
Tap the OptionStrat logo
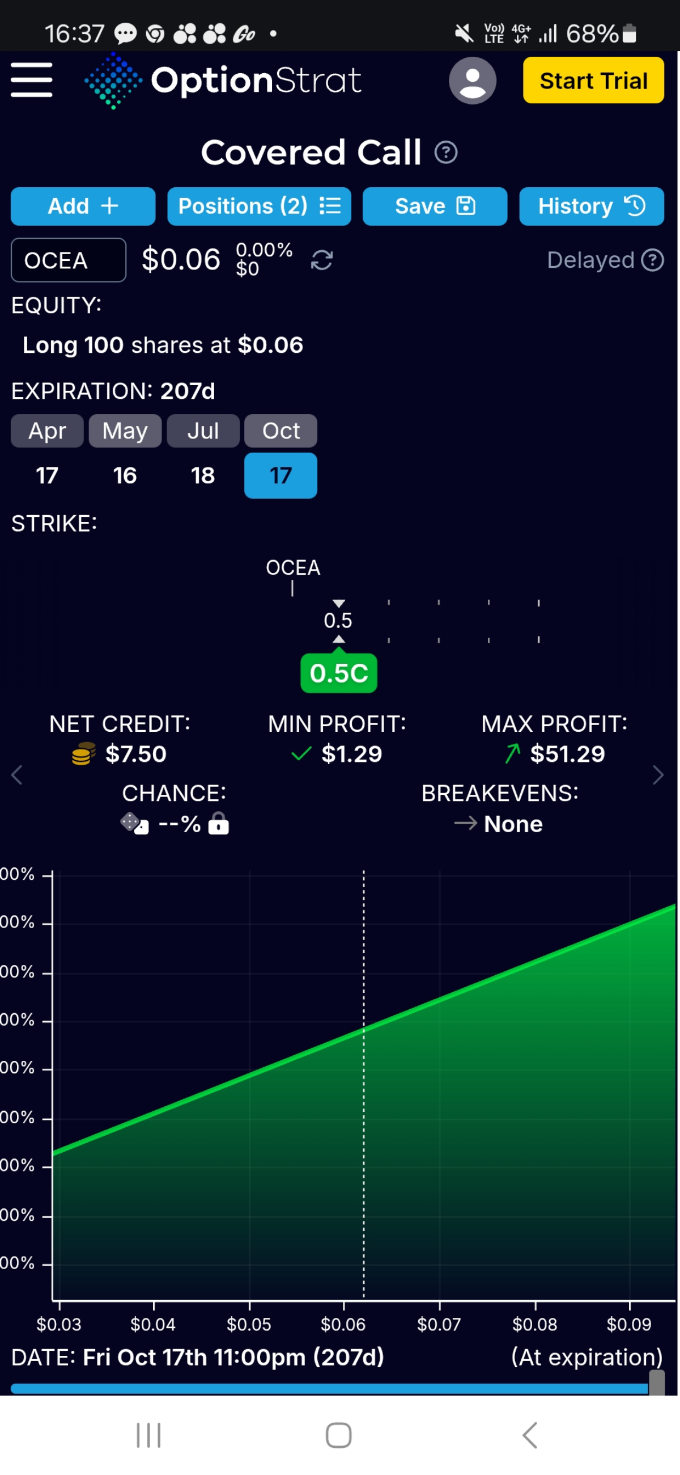click(x=223, y=80)
